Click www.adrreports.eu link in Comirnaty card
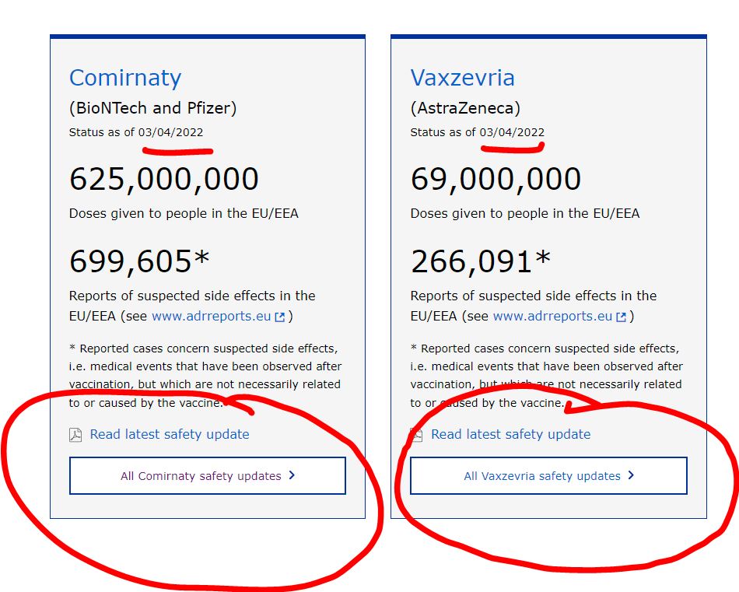 pos(211,317)
